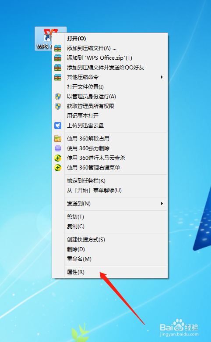This screenshot has height=342, width=211.
Task: Open the 其他压缩命令 submenu entry
Action: [x=110, y=77]
